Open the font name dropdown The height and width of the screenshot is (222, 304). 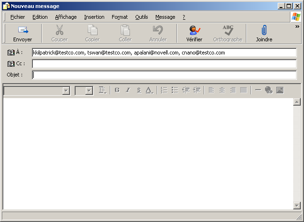[x=66, y=91]
